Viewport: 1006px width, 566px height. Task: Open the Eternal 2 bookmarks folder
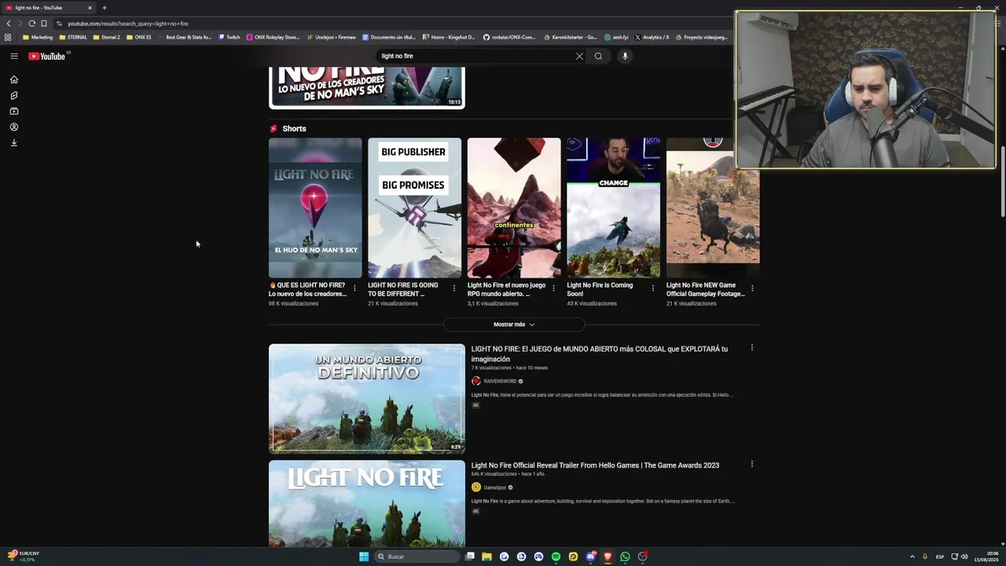click(x=106, y=37)
